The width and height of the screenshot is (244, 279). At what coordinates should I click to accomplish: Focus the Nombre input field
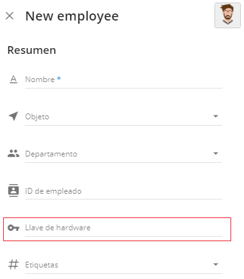point(123,80)
